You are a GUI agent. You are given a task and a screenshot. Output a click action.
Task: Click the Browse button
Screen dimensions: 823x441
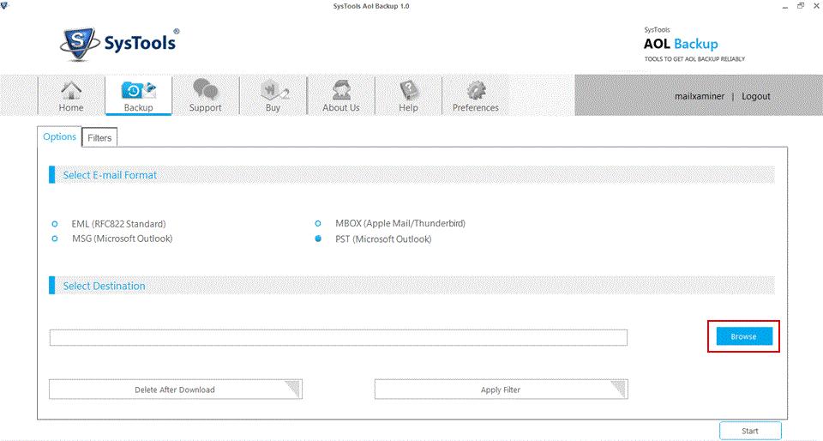click(x=744, y=336)
